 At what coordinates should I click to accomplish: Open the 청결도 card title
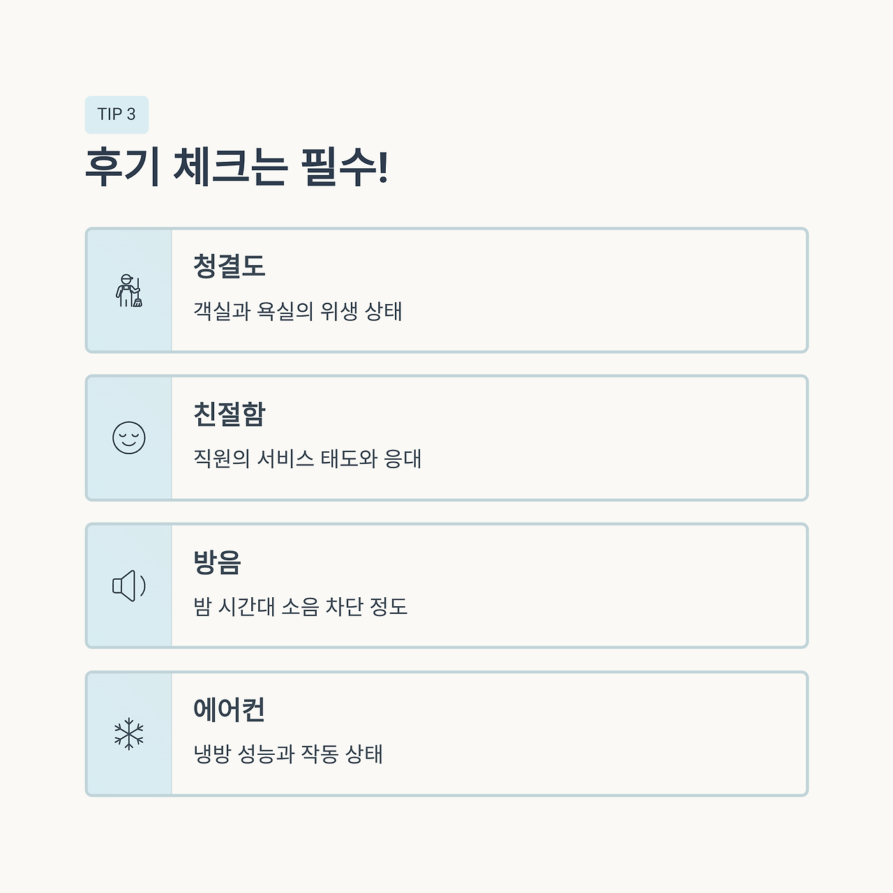(x=230, y=267)
